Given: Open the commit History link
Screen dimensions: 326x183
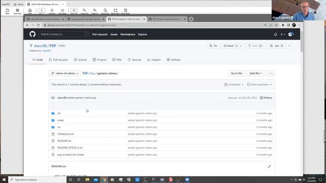Looking at the screenshot, I should point(266,98).
